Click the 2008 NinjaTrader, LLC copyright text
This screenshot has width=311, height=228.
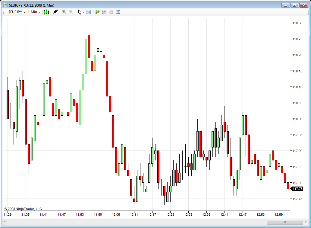pos(23,209)
